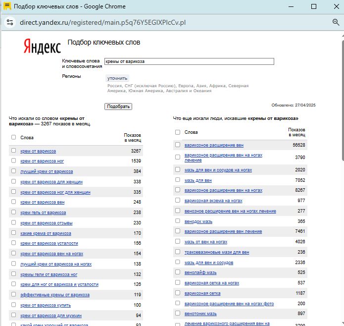Open крем от варикоза вен на ногах link

[52, 254]
